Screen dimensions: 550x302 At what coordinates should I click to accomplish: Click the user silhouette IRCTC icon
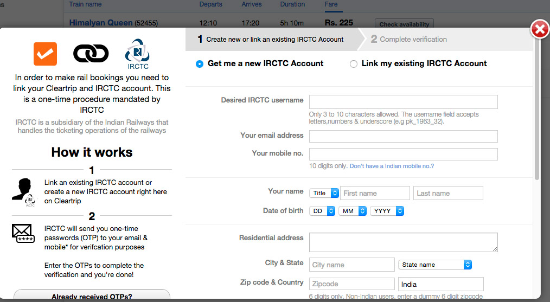[x=23, y=192]
